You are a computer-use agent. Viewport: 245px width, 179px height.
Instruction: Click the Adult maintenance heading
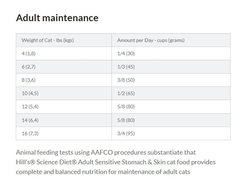coord(57,18)
